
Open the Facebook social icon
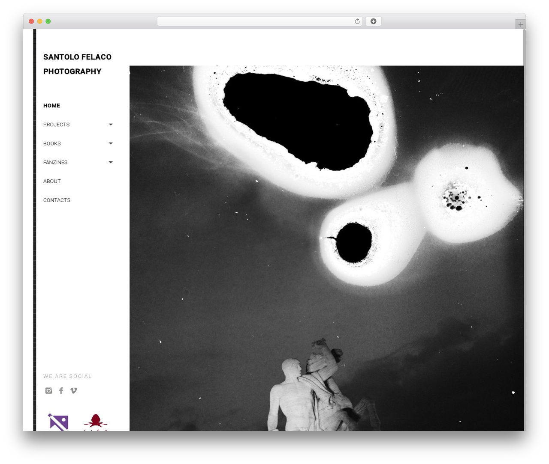point(61,390)
